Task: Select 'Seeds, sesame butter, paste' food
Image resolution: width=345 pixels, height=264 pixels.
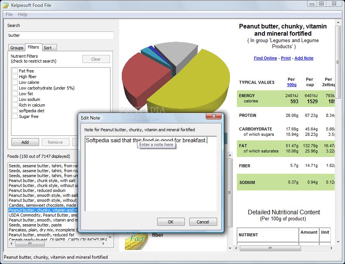Action: pos(35,225)
